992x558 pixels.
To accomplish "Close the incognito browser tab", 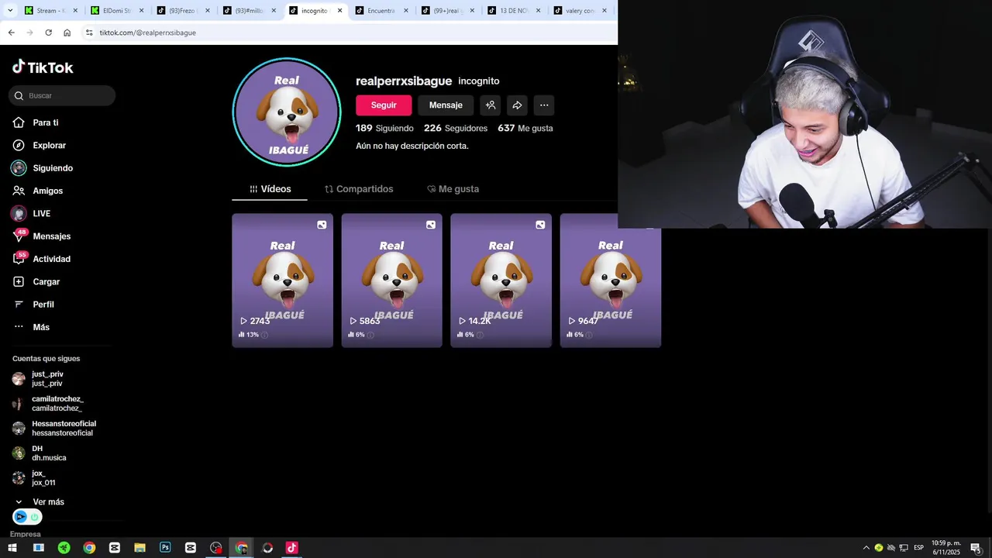I will pyautogui.click(x=339, y=11).
